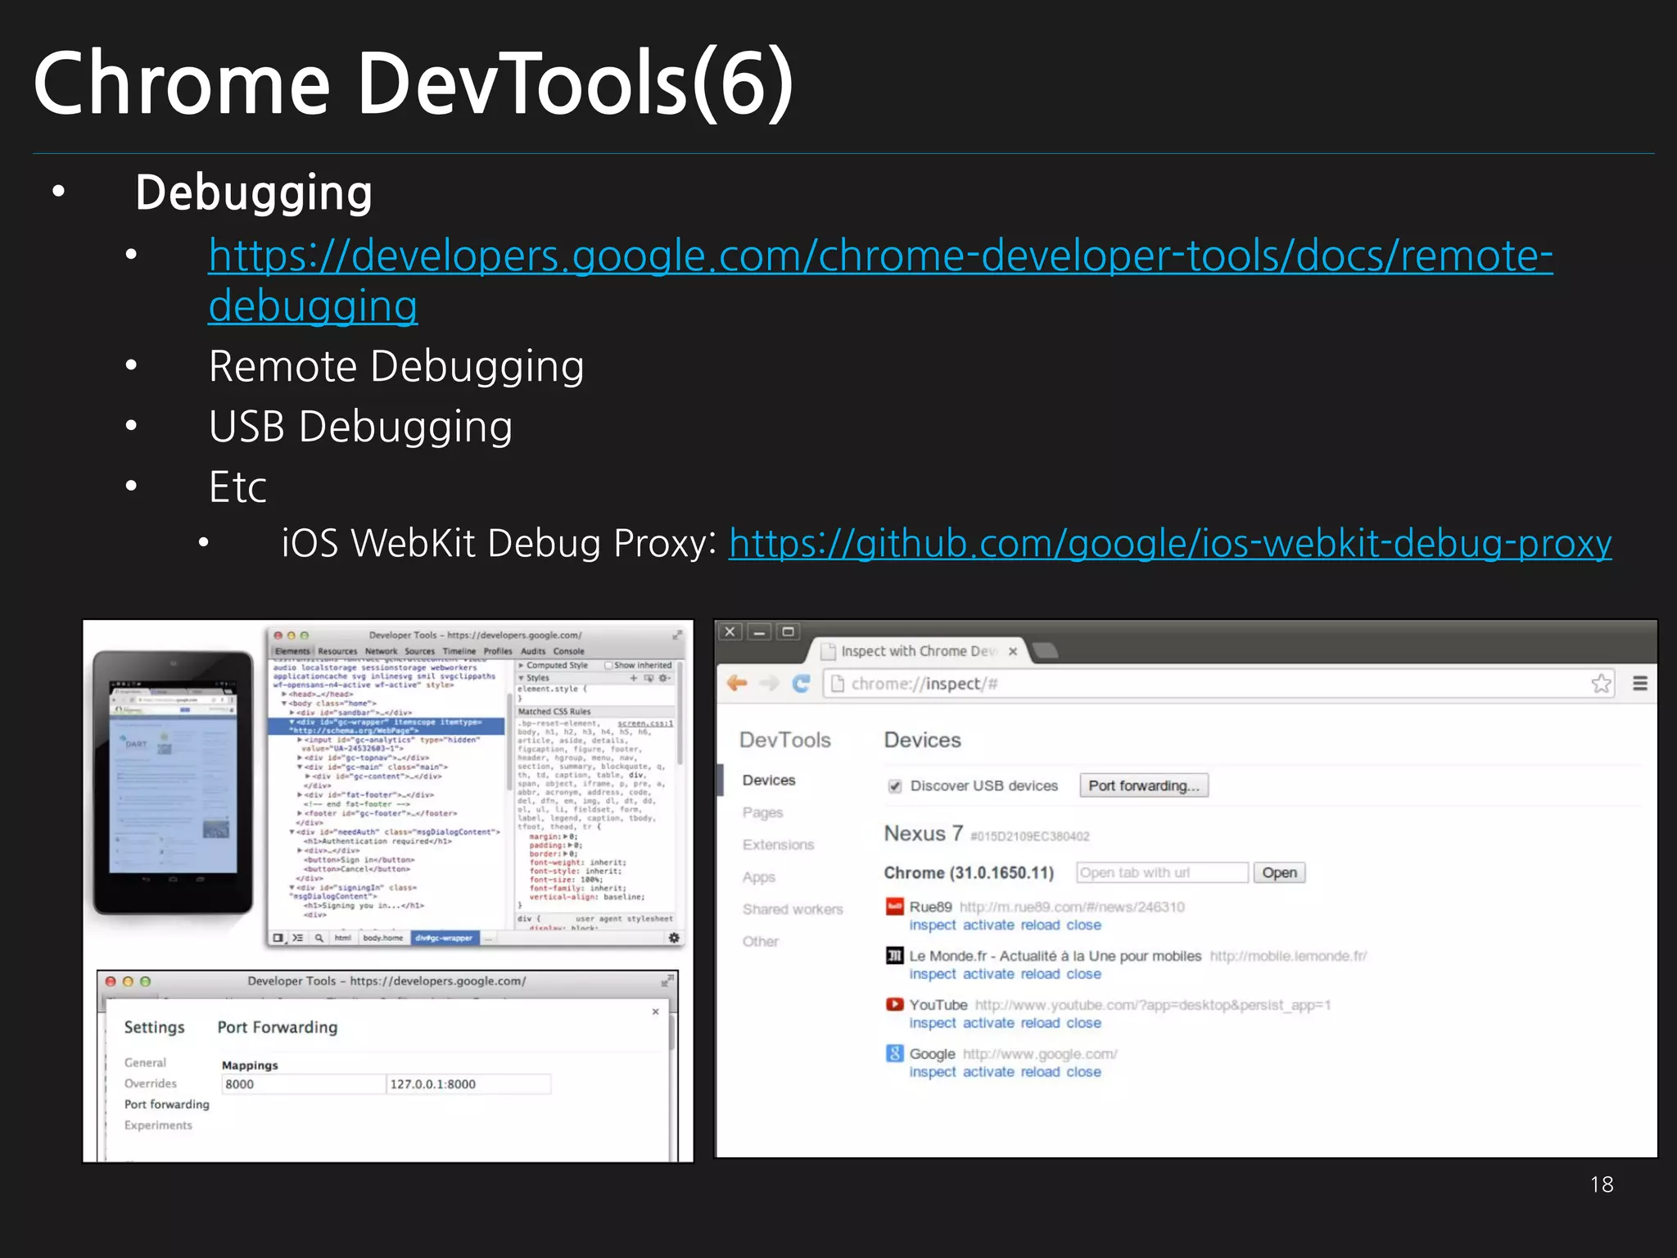Click activate link for Rue89
This screenshot has height=1258, width=1677.
point(988,925)
